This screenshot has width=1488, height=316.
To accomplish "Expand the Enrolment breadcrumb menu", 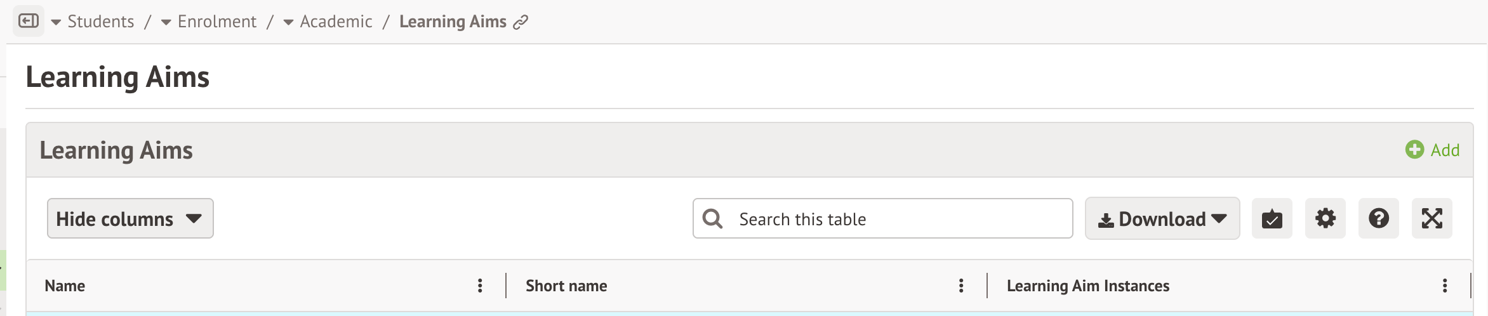I will tap(166, 23).
